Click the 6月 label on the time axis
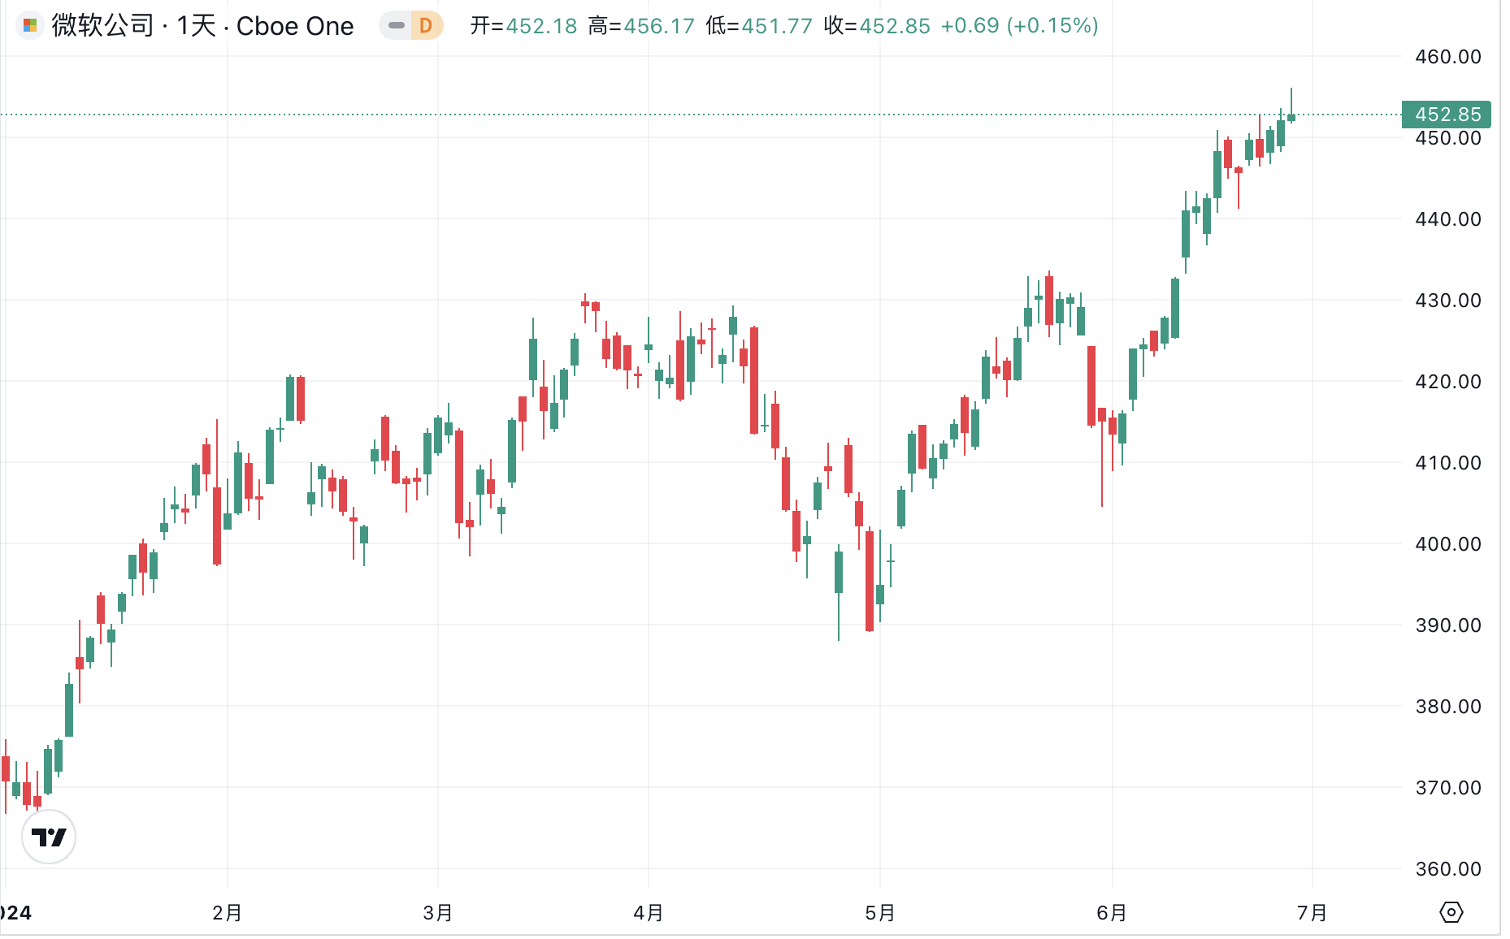1510x939 pixels. point(1112,913)
